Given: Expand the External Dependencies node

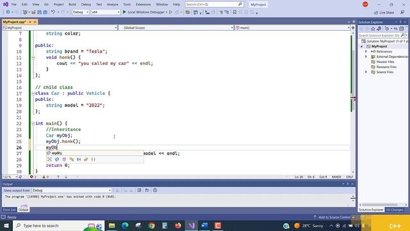Looking at the screenshot, I should [x=366, y=56].
